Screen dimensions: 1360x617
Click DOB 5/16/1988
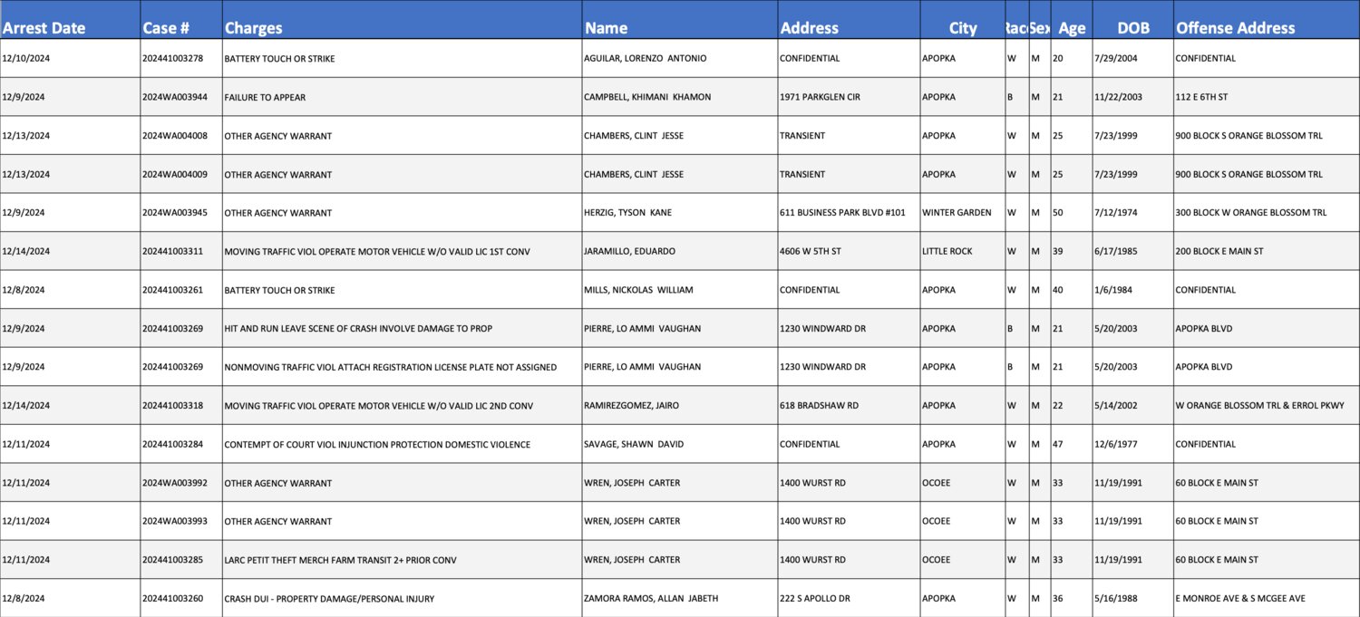pyautogui.click(x=1115, y=599)
